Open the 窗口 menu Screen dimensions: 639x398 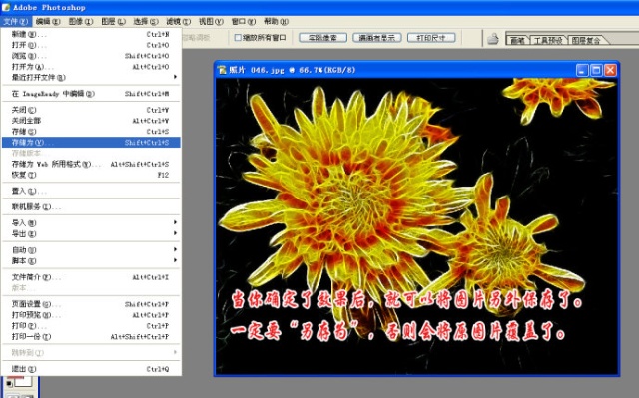click(244, 21)
